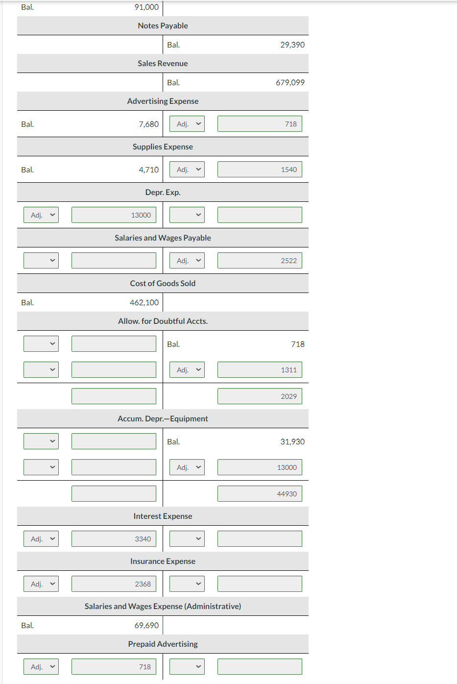Open the Adj. dropdown in Advertising Expense
This screenshot has height=684, width=457.
point(187,123)
